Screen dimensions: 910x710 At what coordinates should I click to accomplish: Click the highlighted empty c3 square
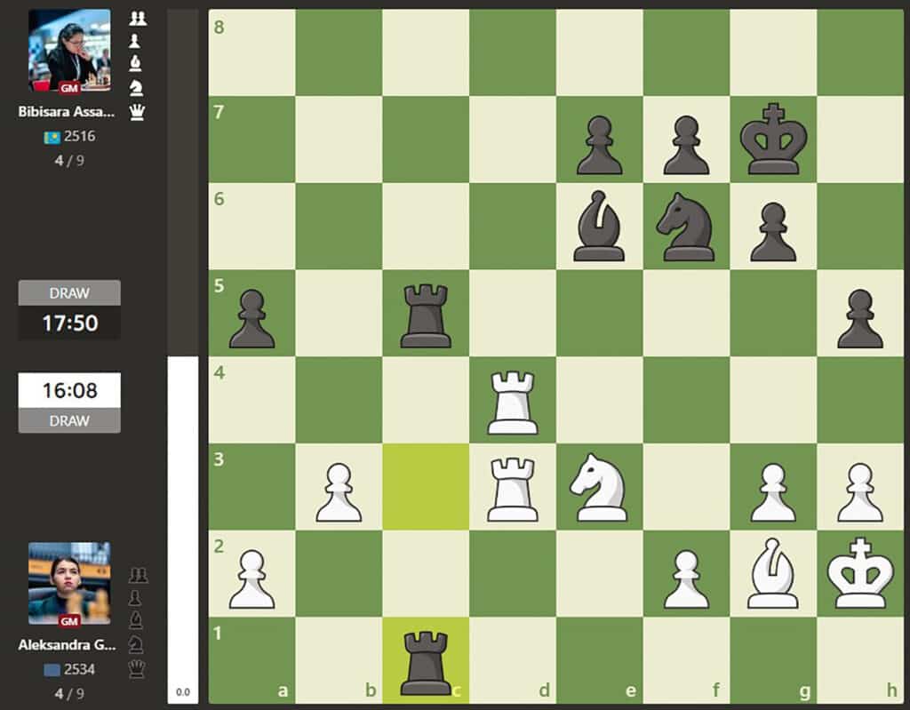(426, 489)
